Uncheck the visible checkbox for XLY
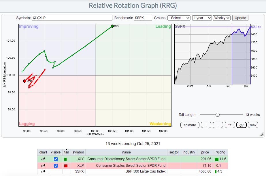This screenshot has width=266, height=176. tap(56, 159)
